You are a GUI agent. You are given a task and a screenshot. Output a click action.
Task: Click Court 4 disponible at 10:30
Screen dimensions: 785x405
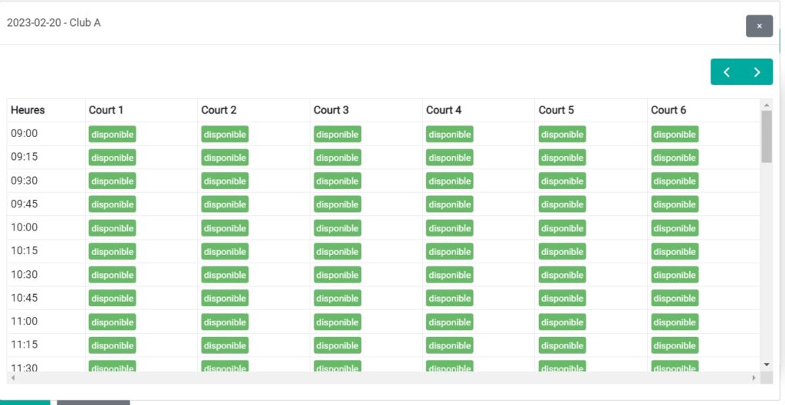pyautogui.click(x=449, y=275)
